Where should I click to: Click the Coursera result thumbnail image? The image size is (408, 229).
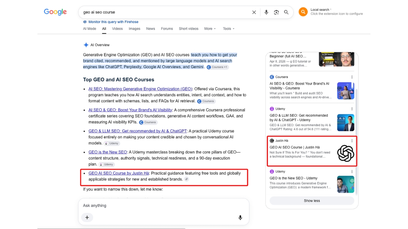point(346,91)
